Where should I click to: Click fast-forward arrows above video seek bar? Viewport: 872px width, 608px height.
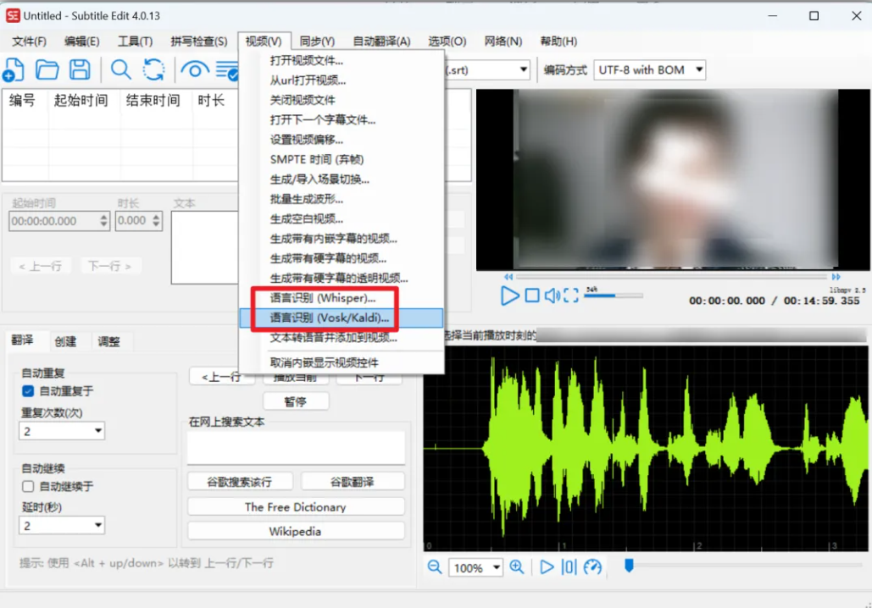(x=836, y=277)
